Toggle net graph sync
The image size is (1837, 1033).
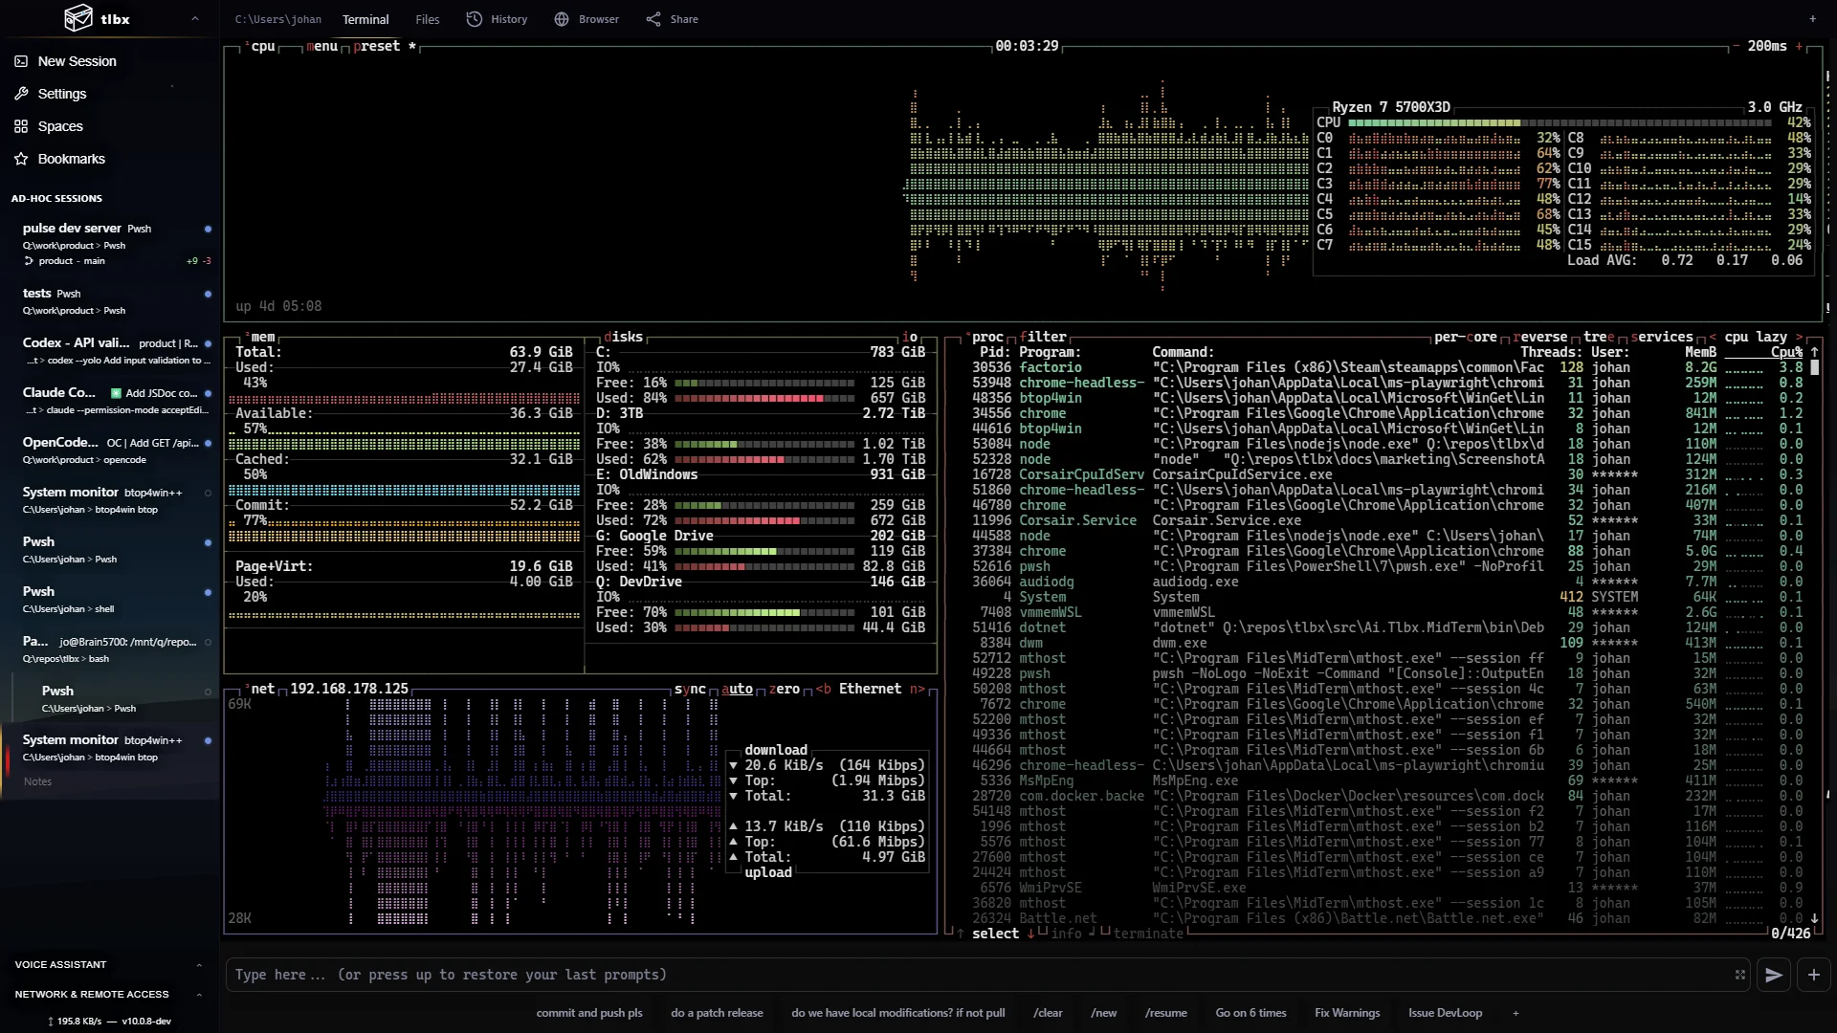pyautogui.click(x=690, y=689)
